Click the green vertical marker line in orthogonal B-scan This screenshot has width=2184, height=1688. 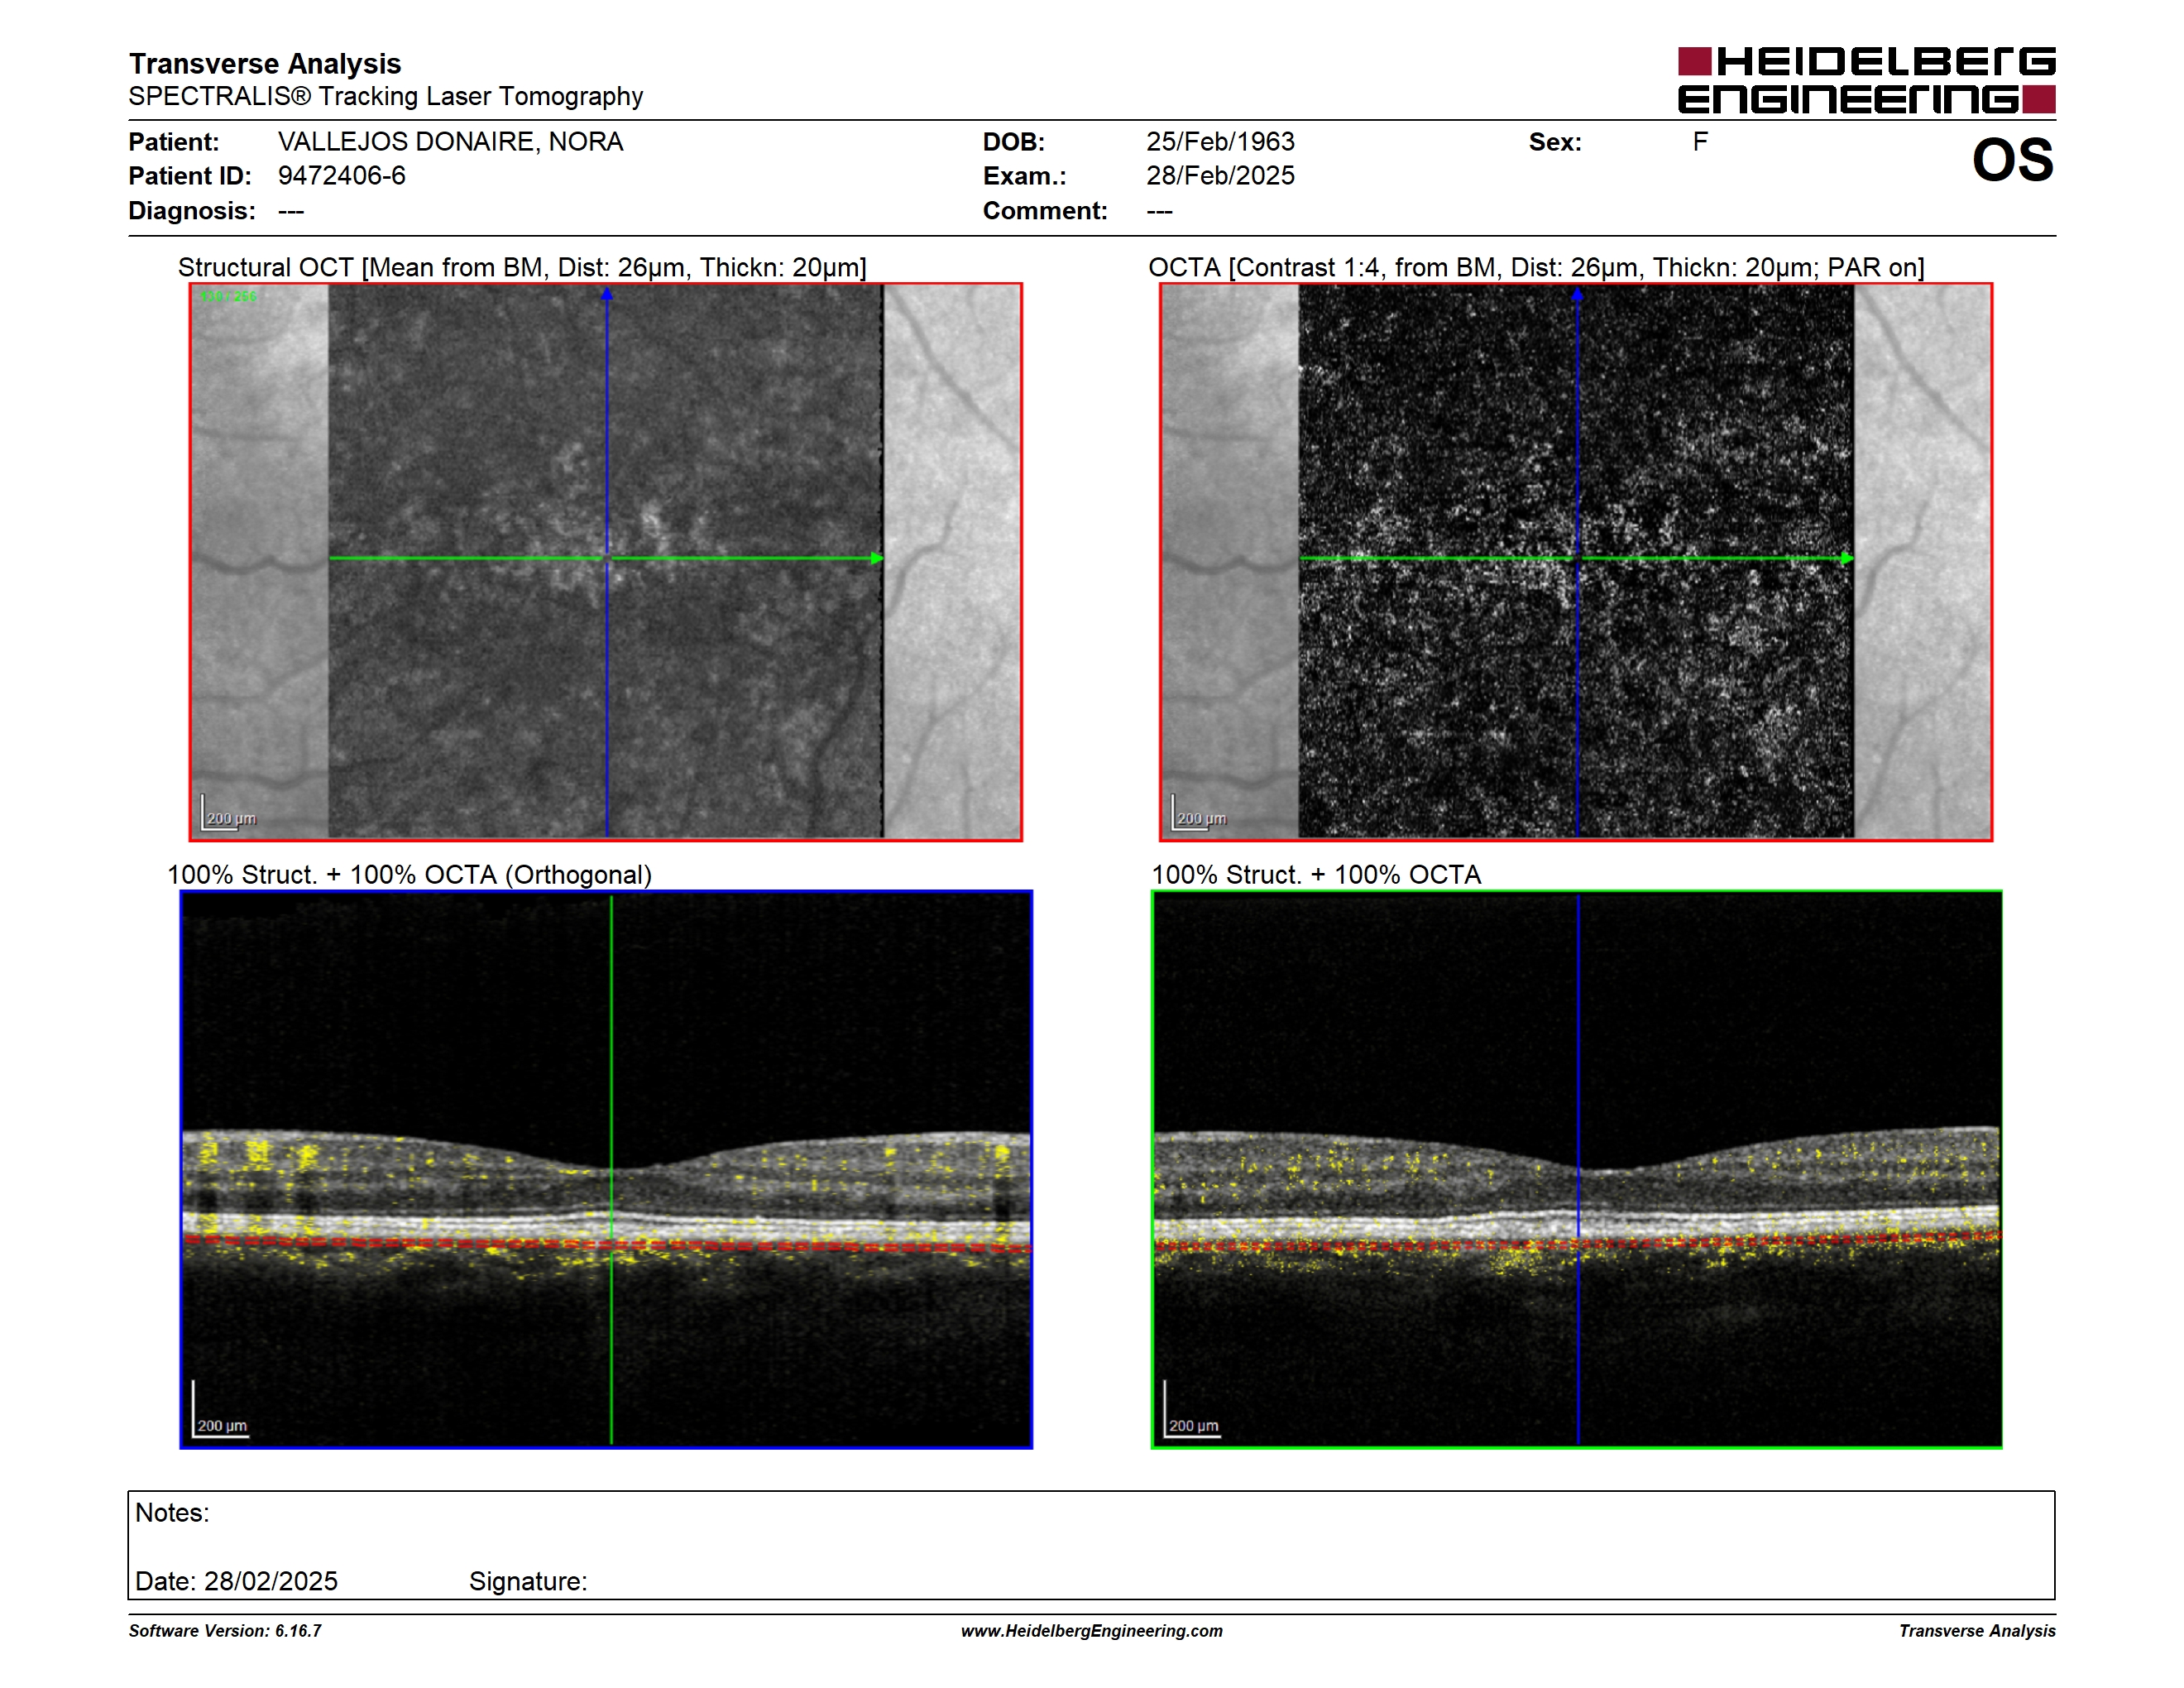[611, 1169]
